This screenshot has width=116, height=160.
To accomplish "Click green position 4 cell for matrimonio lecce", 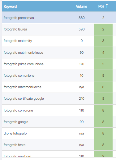I will coord(103,53).
